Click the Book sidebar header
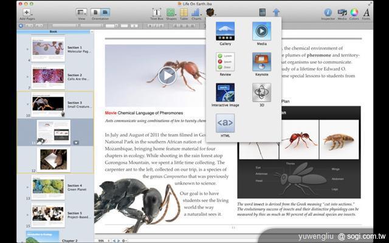Screen dimensions: 389x243 point(53,32)
